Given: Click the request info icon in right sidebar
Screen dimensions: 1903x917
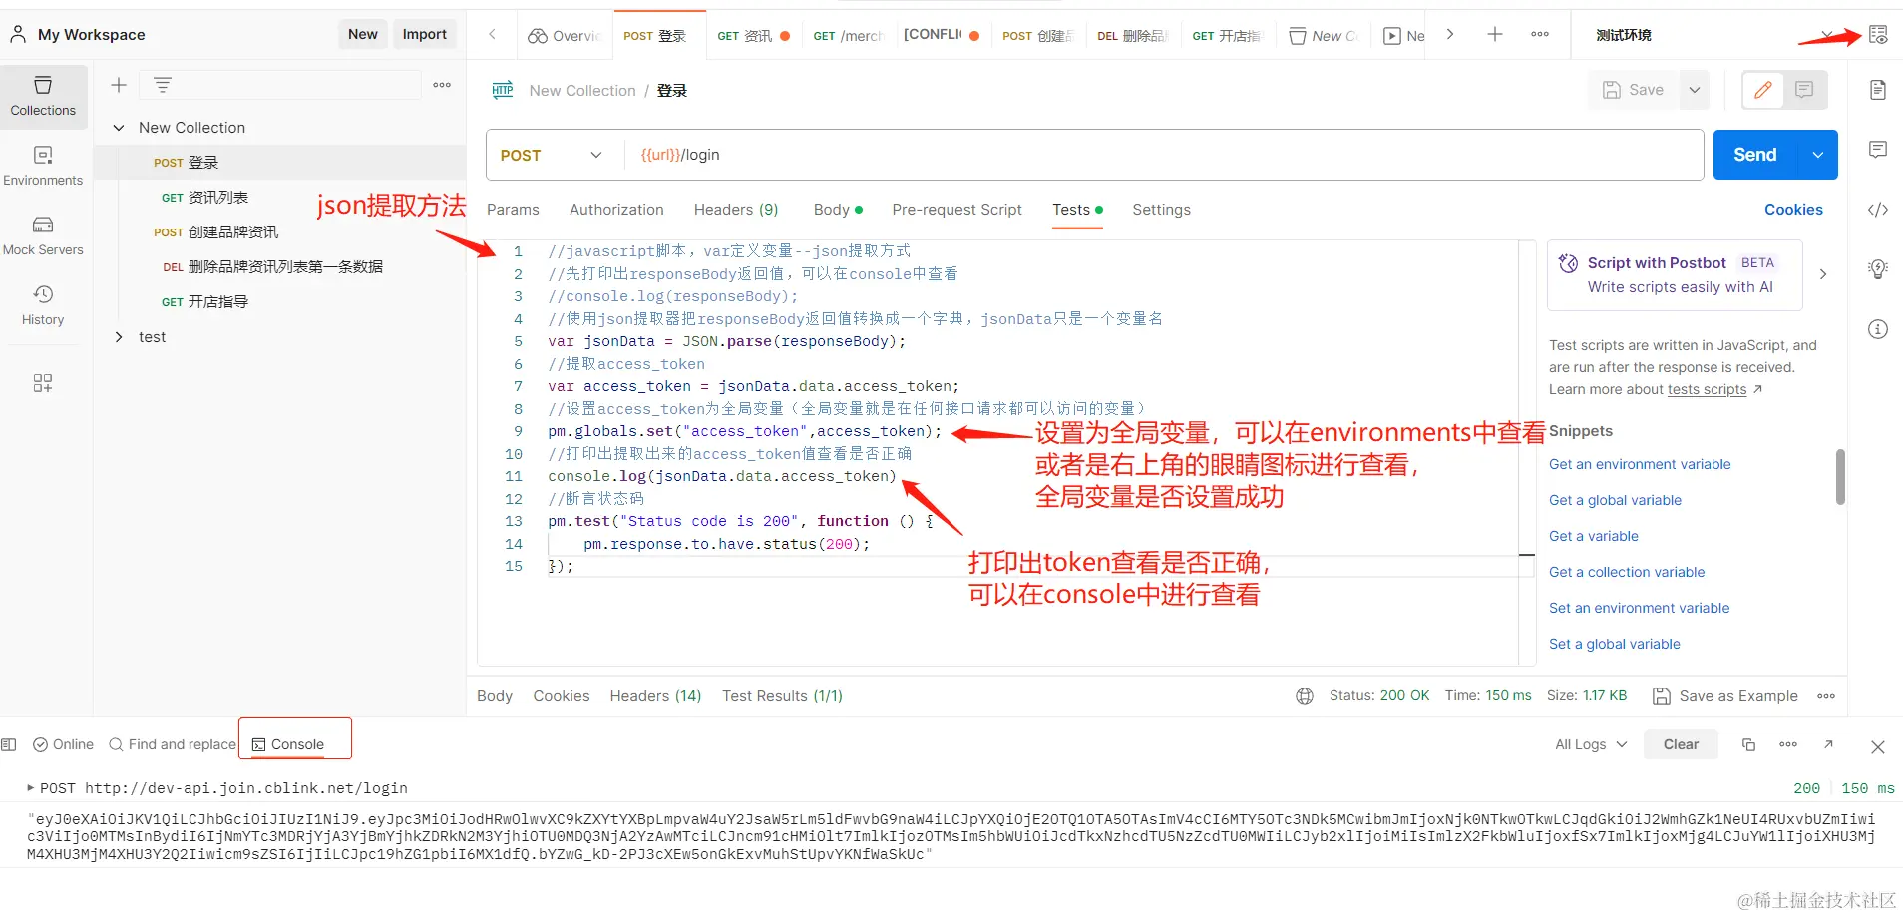Looking at the screenshot, I should [1878, 329].
